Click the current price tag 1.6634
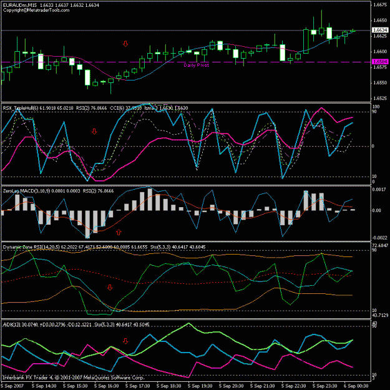The width and height of the screenshot is (390, 390). (380, 30)
